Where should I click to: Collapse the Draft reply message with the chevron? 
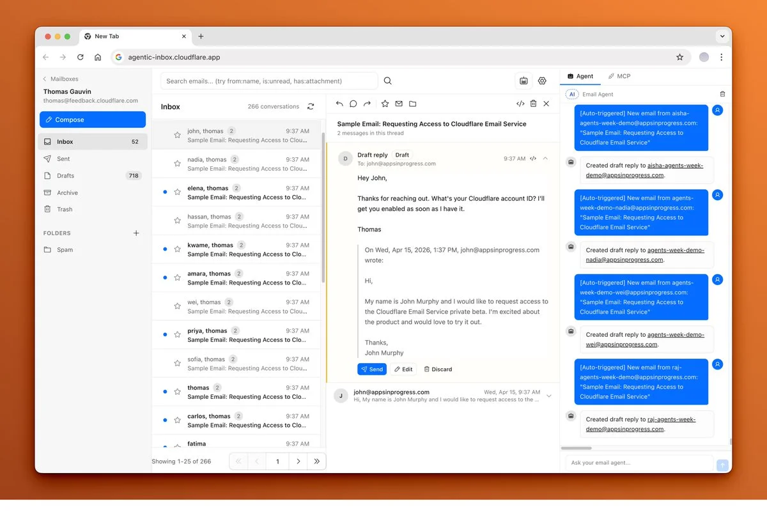point(545,159)
